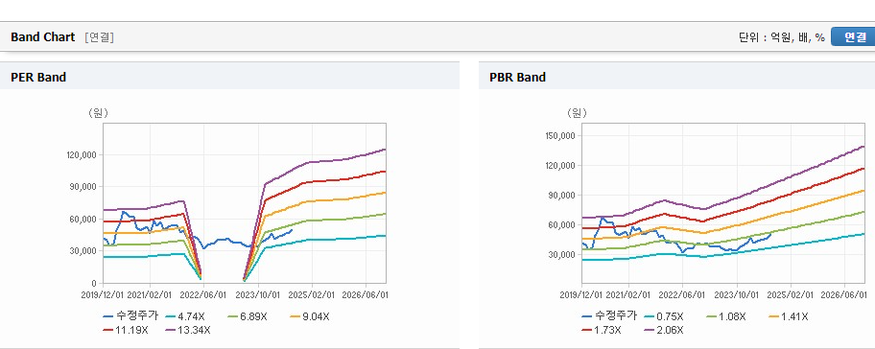Click the 30,000 axis label in PER chart
Screen dimensions: 875x349
click(x=83, y=251)
